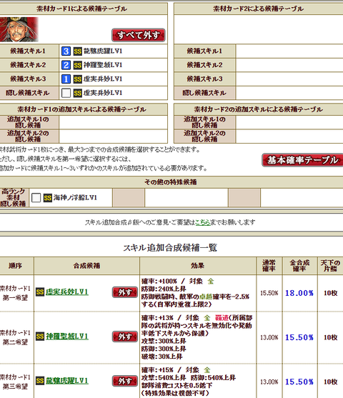This screenshot has height=398, width=343.
Task: Click SS rank icon in 候補スキル1 row
Action: pos(78,51)
